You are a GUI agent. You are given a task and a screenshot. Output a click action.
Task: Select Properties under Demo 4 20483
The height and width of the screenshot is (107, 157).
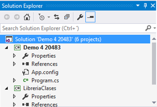pyautogui.click(x=43, y=56)
